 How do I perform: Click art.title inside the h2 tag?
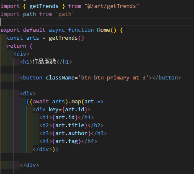coord(70,125)
